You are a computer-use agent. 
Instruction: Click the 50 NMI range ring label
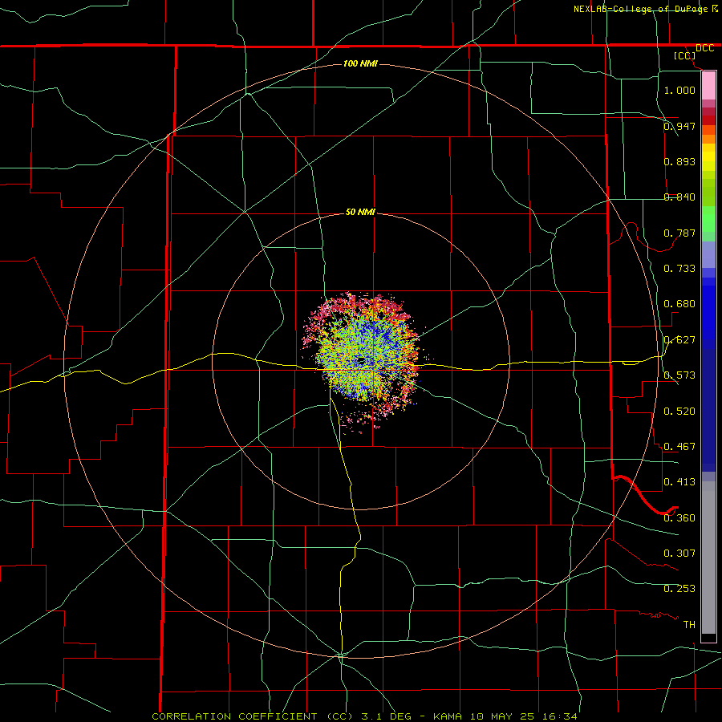[x=360, y=212]
